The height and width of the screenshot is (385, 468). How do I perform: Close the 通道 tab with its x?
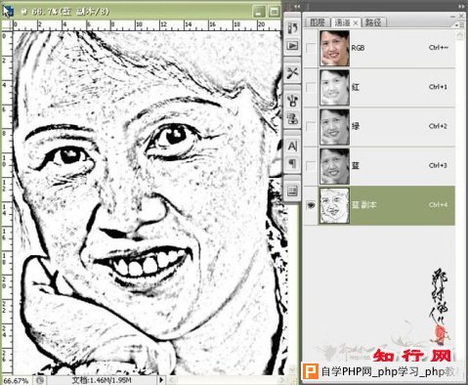click(356, 22)
